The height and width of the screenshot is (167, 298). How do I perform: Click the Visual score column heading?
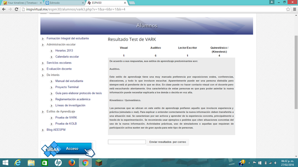tap(124, 48)
